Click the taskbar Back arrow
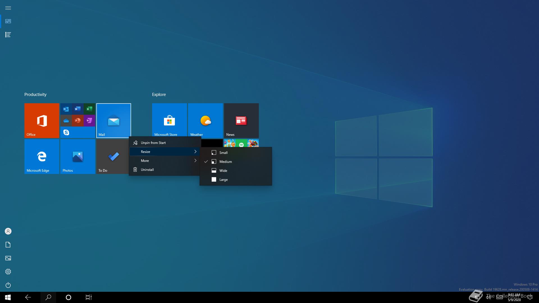This screenshot has width=539, height=303. click(28, 297)
